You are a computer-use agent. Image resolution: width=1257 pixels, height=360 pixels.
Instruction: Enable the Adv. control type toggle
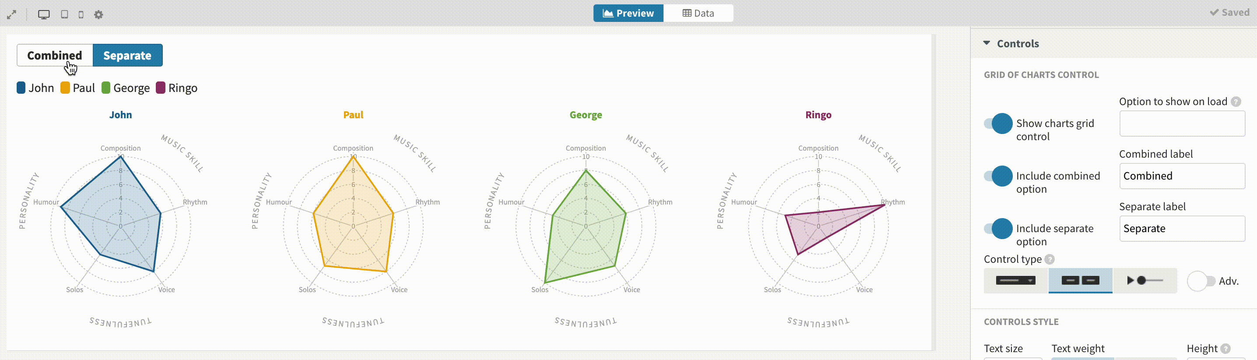(x=1204, y=281)
